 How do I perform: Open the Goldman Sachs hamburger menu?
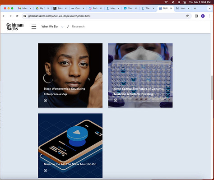pyautogui.click(x=34, y=27)
